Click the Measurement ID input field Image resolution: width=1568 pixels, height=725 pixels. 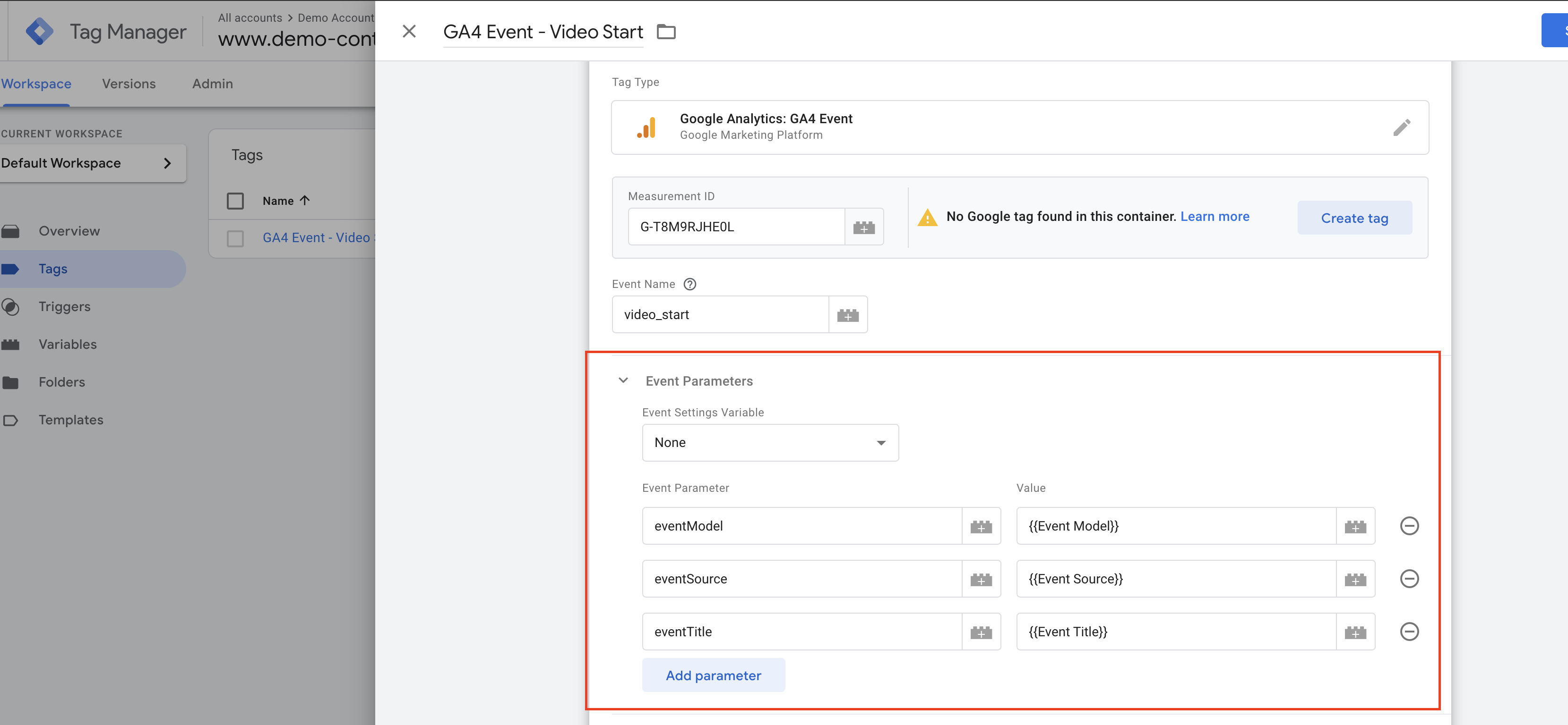[736, 228]
